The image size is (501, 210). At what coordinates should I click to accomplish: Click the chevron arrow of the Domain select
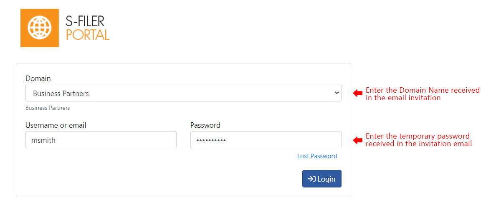pyautogui.click(x=337, y=93)
